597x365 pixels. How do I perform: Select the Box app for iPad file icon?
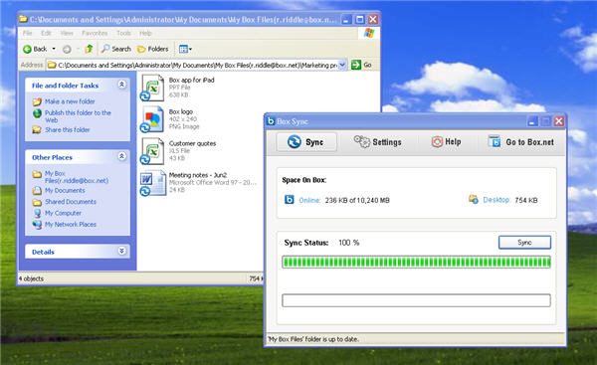(x=152, y=88)
